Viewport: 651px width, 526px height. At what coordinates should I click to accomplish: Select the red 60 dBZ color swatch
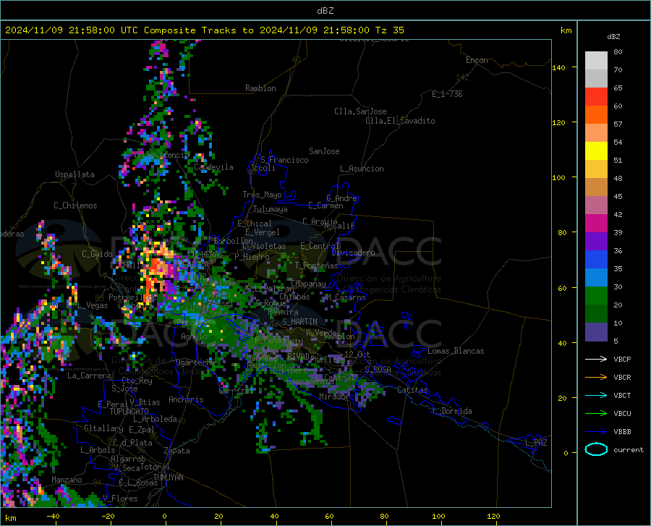pos(596,97)
